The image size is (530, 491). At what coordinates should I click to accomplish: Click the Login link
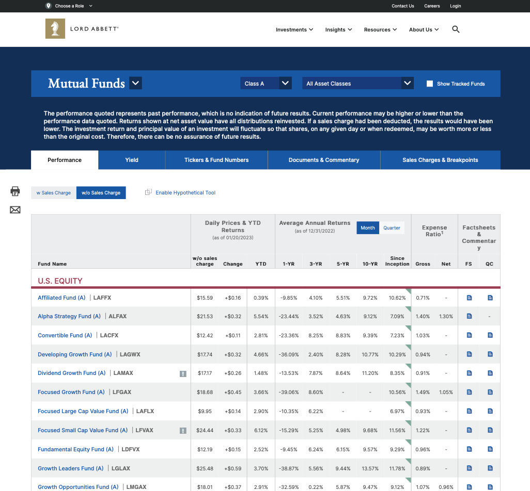[455, 6]
